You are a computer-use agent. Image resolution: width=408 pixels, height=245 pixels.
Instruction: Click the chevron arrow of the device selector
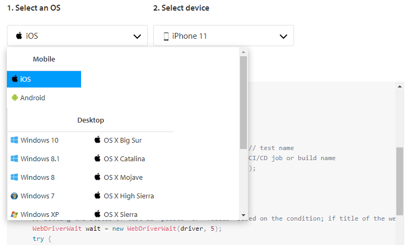point(283,37)
